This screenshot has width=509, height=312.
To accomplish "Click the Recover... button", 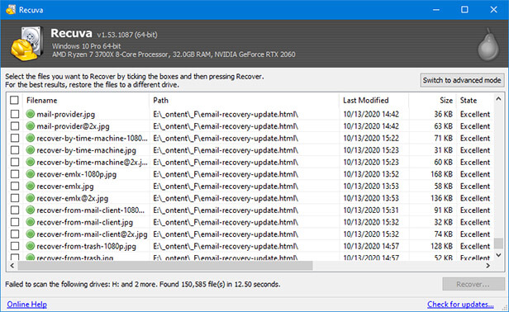I will pos(473,284).
